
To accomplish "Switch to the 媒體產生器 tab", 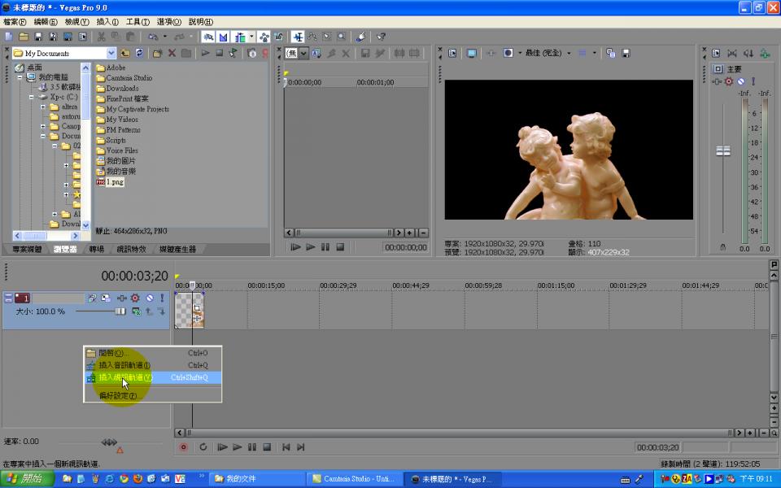I will pyautogui.click(x=177, y=249).
